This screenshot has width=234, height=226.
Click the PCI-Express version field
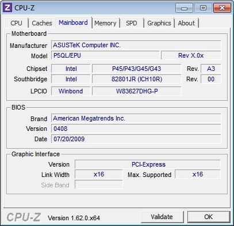[x=148, y=164]
